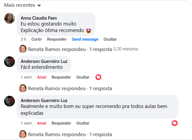
Task: Expand Renata's reply under Fácil entendimento comment
Action: pyautogui.click(x=70, y=88)
